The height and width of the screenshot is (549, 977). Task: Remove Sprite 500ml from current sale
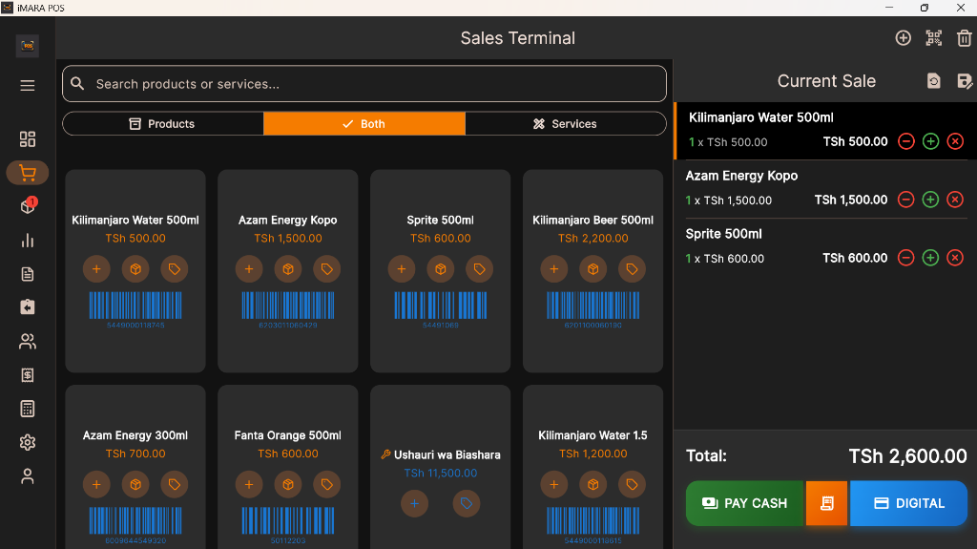tap(954, 258)
